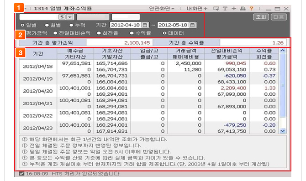Click the 출금/고 column header
This screenshot has height=181, width=306.
pyautogui.click(x=149, y=57)
